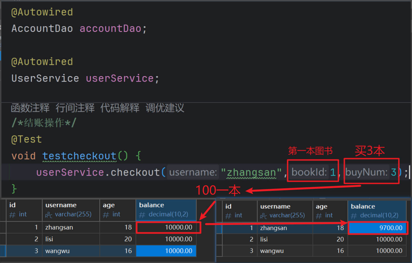Click the ABC varchar icon in right table username header
Image resolution: width=412 pixels, height=263 pixels.
tap(263, 216)
